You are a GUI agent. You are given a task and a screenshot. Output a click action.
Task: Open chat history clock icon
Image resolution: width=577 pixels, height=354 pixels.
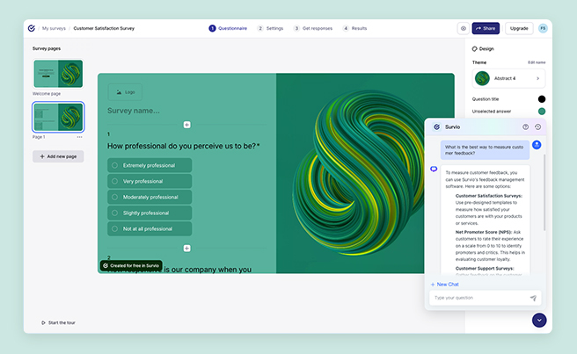point(537,127)
